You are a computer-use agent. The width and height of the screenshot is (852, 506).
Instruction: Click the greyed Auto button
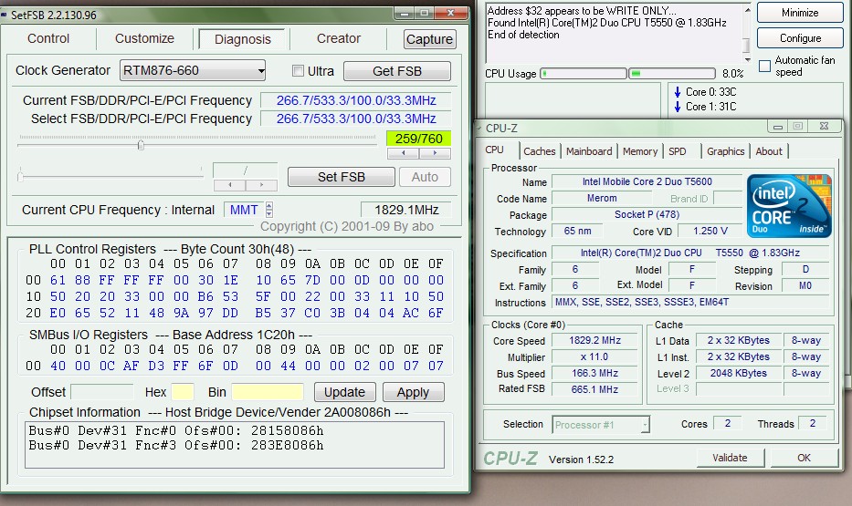click(x=425, y=177)
